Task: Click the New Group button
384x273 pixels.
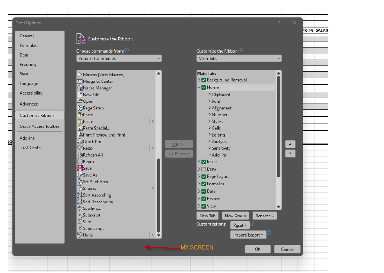Action: click(235, 216)
